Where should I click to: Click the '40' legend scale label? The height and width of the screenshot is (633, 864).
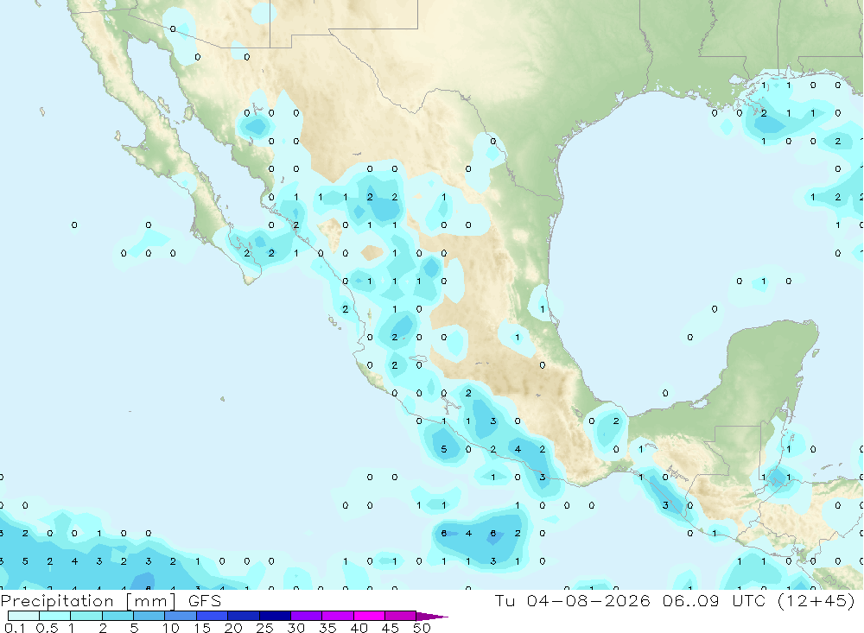(x=359, y=628)
